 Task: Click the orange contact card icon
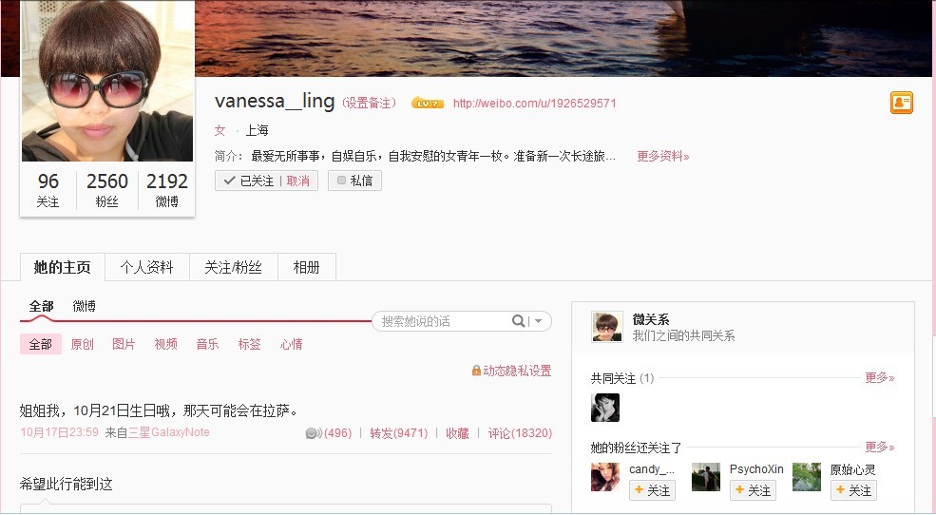902,103
